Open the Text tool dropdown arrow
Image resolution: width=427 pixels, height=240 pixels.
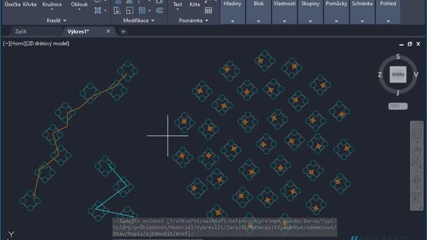coord(177,10)
